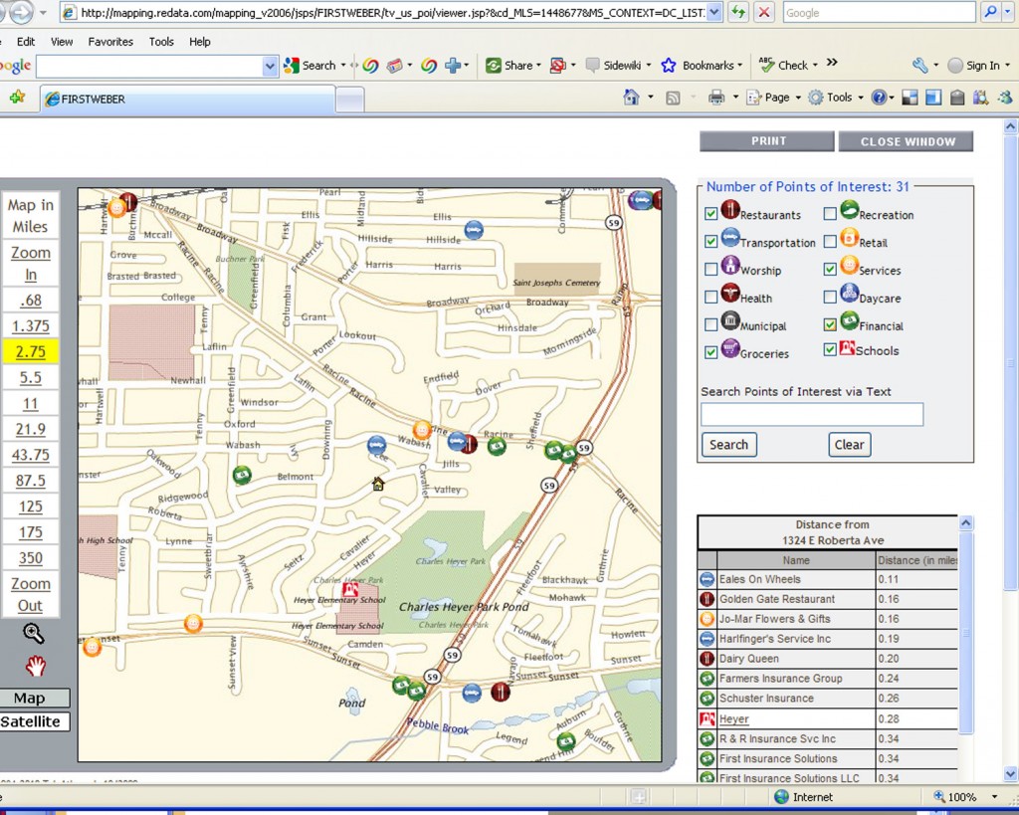Enable the Daycare checkbox

click(830, 297)
